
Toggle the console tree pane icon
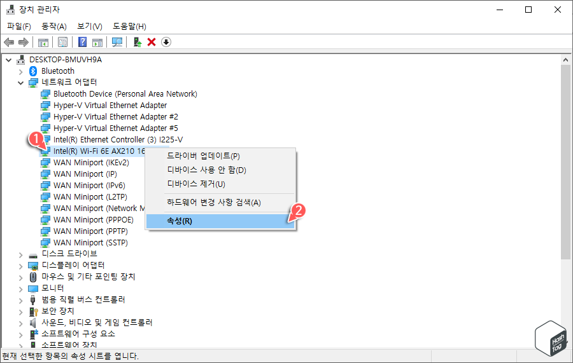click(x=43, y=43)
